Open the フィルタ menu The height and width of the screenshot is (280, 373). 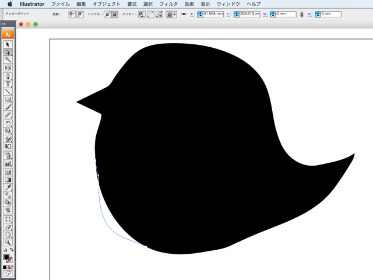tap(168, 3)
